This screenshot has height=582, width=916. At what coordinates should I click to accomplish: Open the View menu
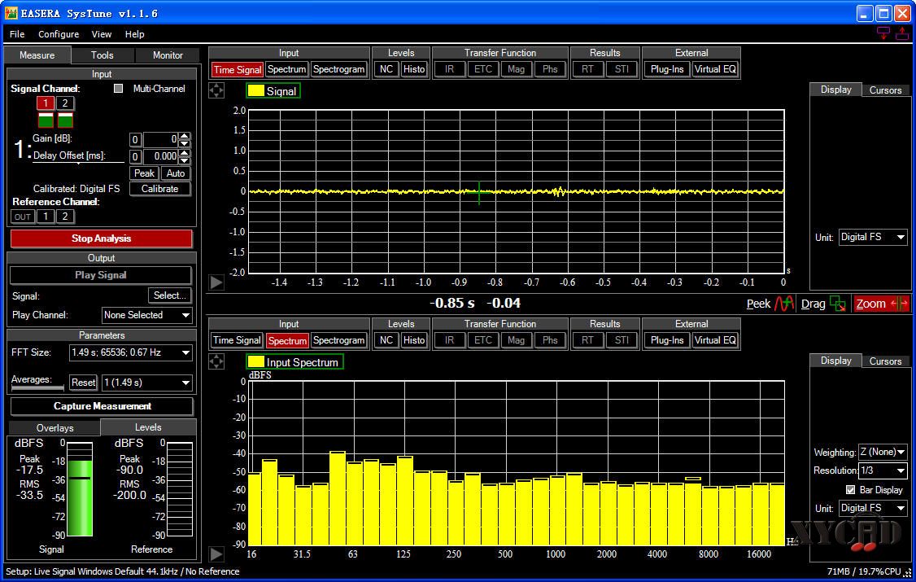point(101,34)
